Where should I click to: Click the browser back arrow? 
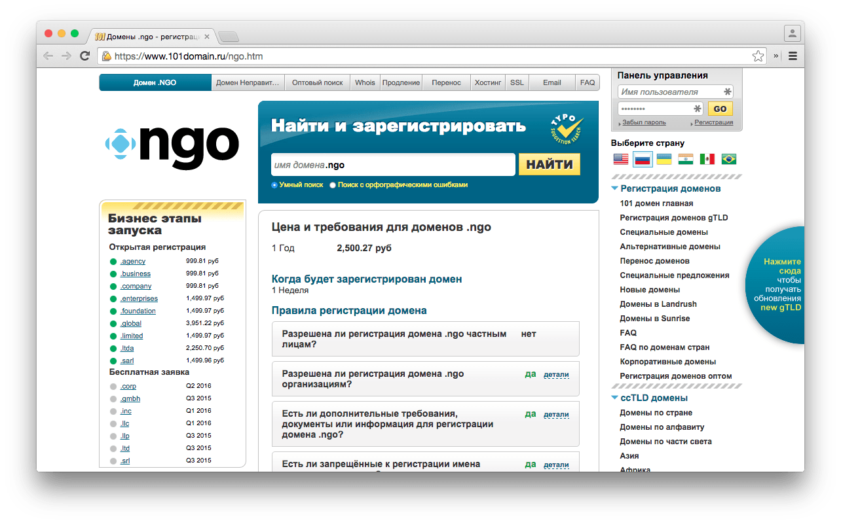(x=48, y=56)
